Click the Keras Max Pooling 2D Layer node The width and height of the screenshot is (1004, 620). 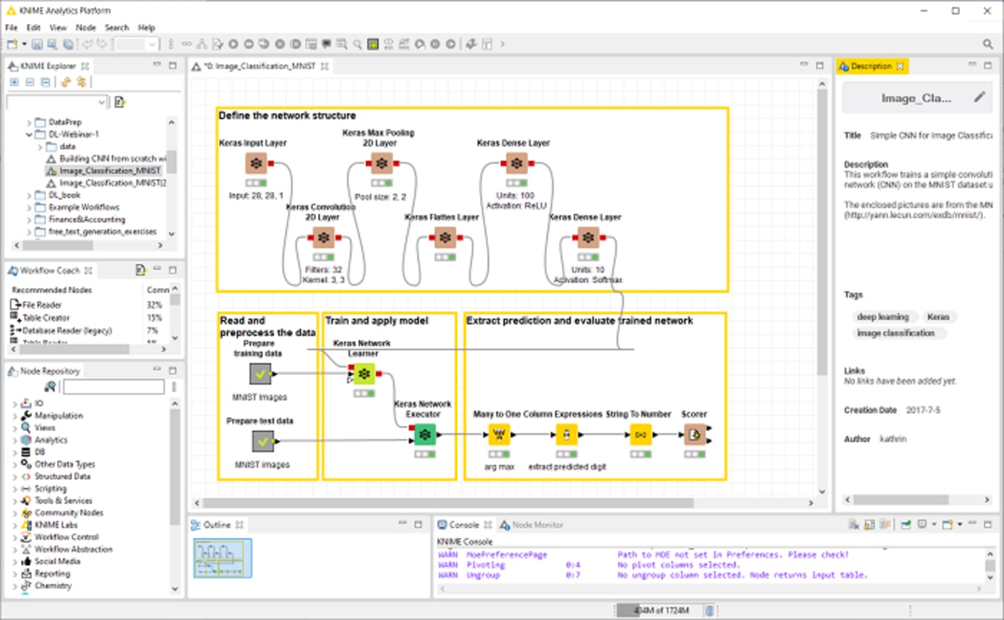382,164
